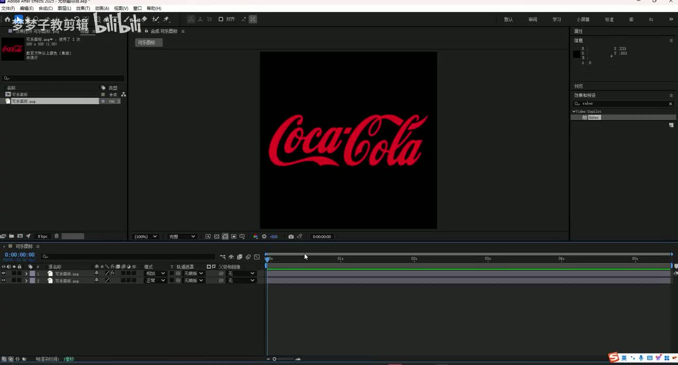Open the 合成(C) menu
678x365 pixels.
coord(46,8)
